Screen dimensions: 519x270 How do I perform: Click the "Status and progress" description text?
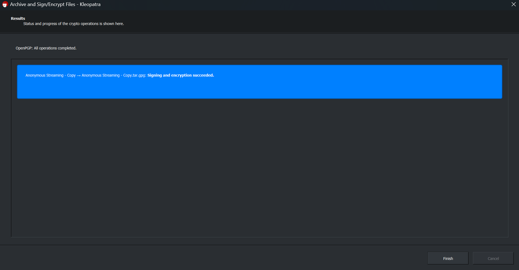click(74, 24)
